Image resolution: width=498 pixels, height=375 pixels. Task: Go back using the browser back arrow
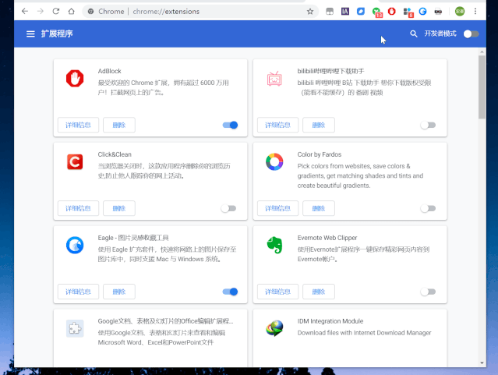coord(25,12)
